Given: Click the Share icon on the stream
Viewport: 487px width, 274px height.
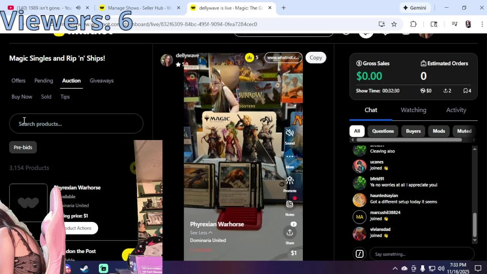Looking at the screenshot, I should click(290, 233).
